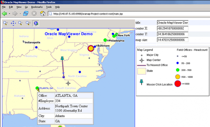Image resolution: width=210 pixels, height=127 pixels.
Task: Click the To Nearest Office legend line
Action: [142, 66]
